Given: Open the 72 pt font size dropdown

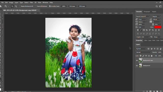Looking at the screenshot, I should click(x=146, y=19).
